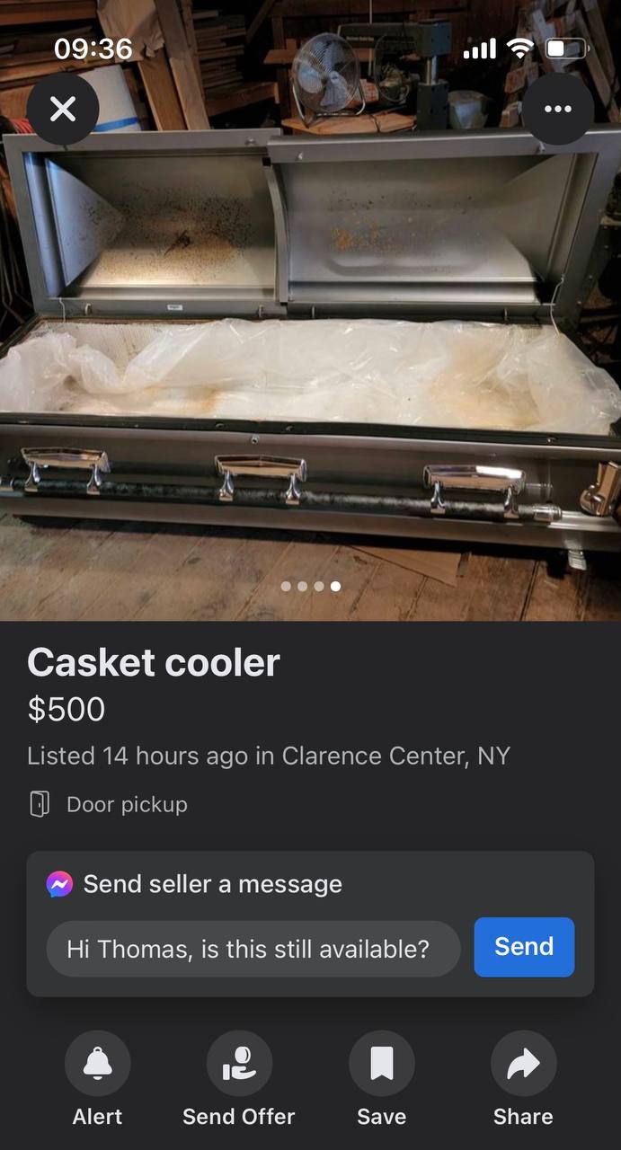Image resolution: width=621 pixels, height=1150 pixels.
Task: Tap the $500 price label
Action: click(67, 709)
